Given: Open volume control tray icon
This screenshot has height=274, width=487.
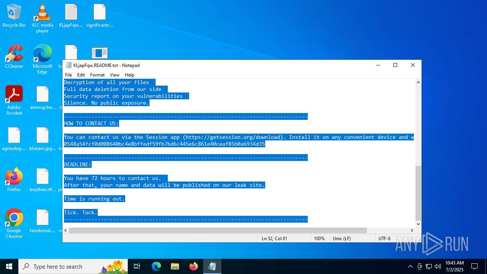Looking at the screenshot, I should [438, 266].
